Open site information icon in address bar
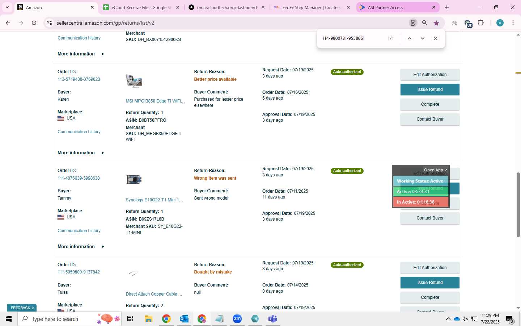Image resolution: width=521 pixels, height=326 pixels. click(50, 23)
